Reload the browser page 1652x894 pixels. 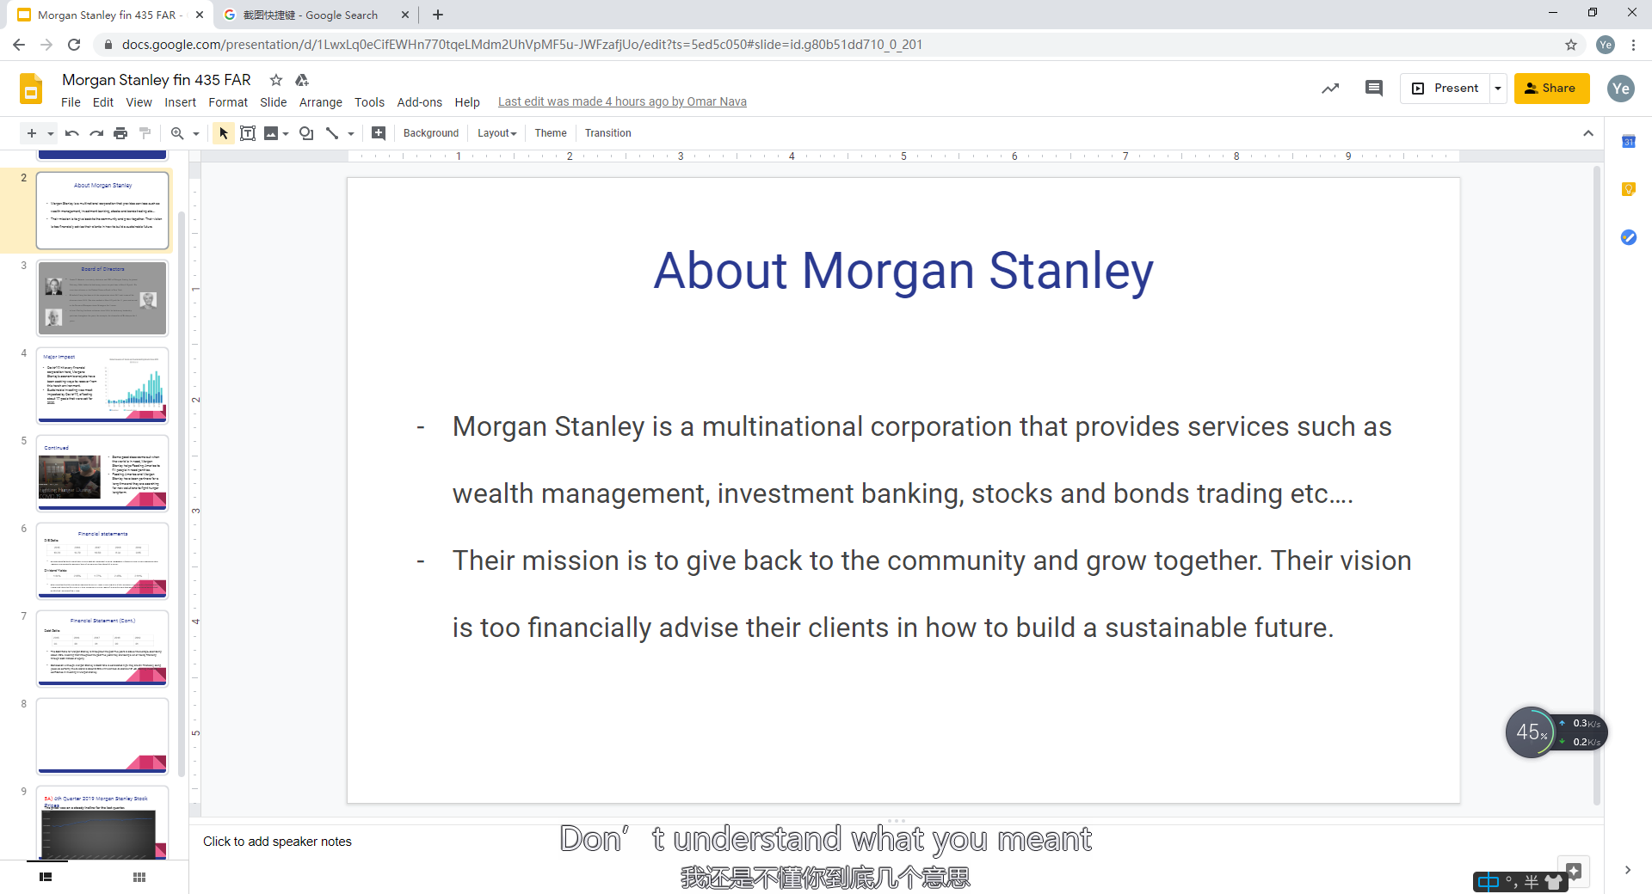coord(74,45)
